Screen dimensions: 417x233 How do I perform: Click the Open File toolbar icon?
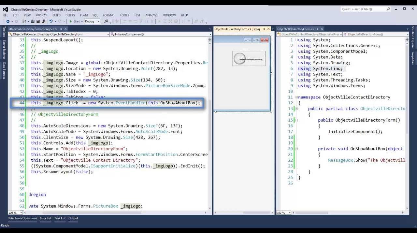coord(33,22)
